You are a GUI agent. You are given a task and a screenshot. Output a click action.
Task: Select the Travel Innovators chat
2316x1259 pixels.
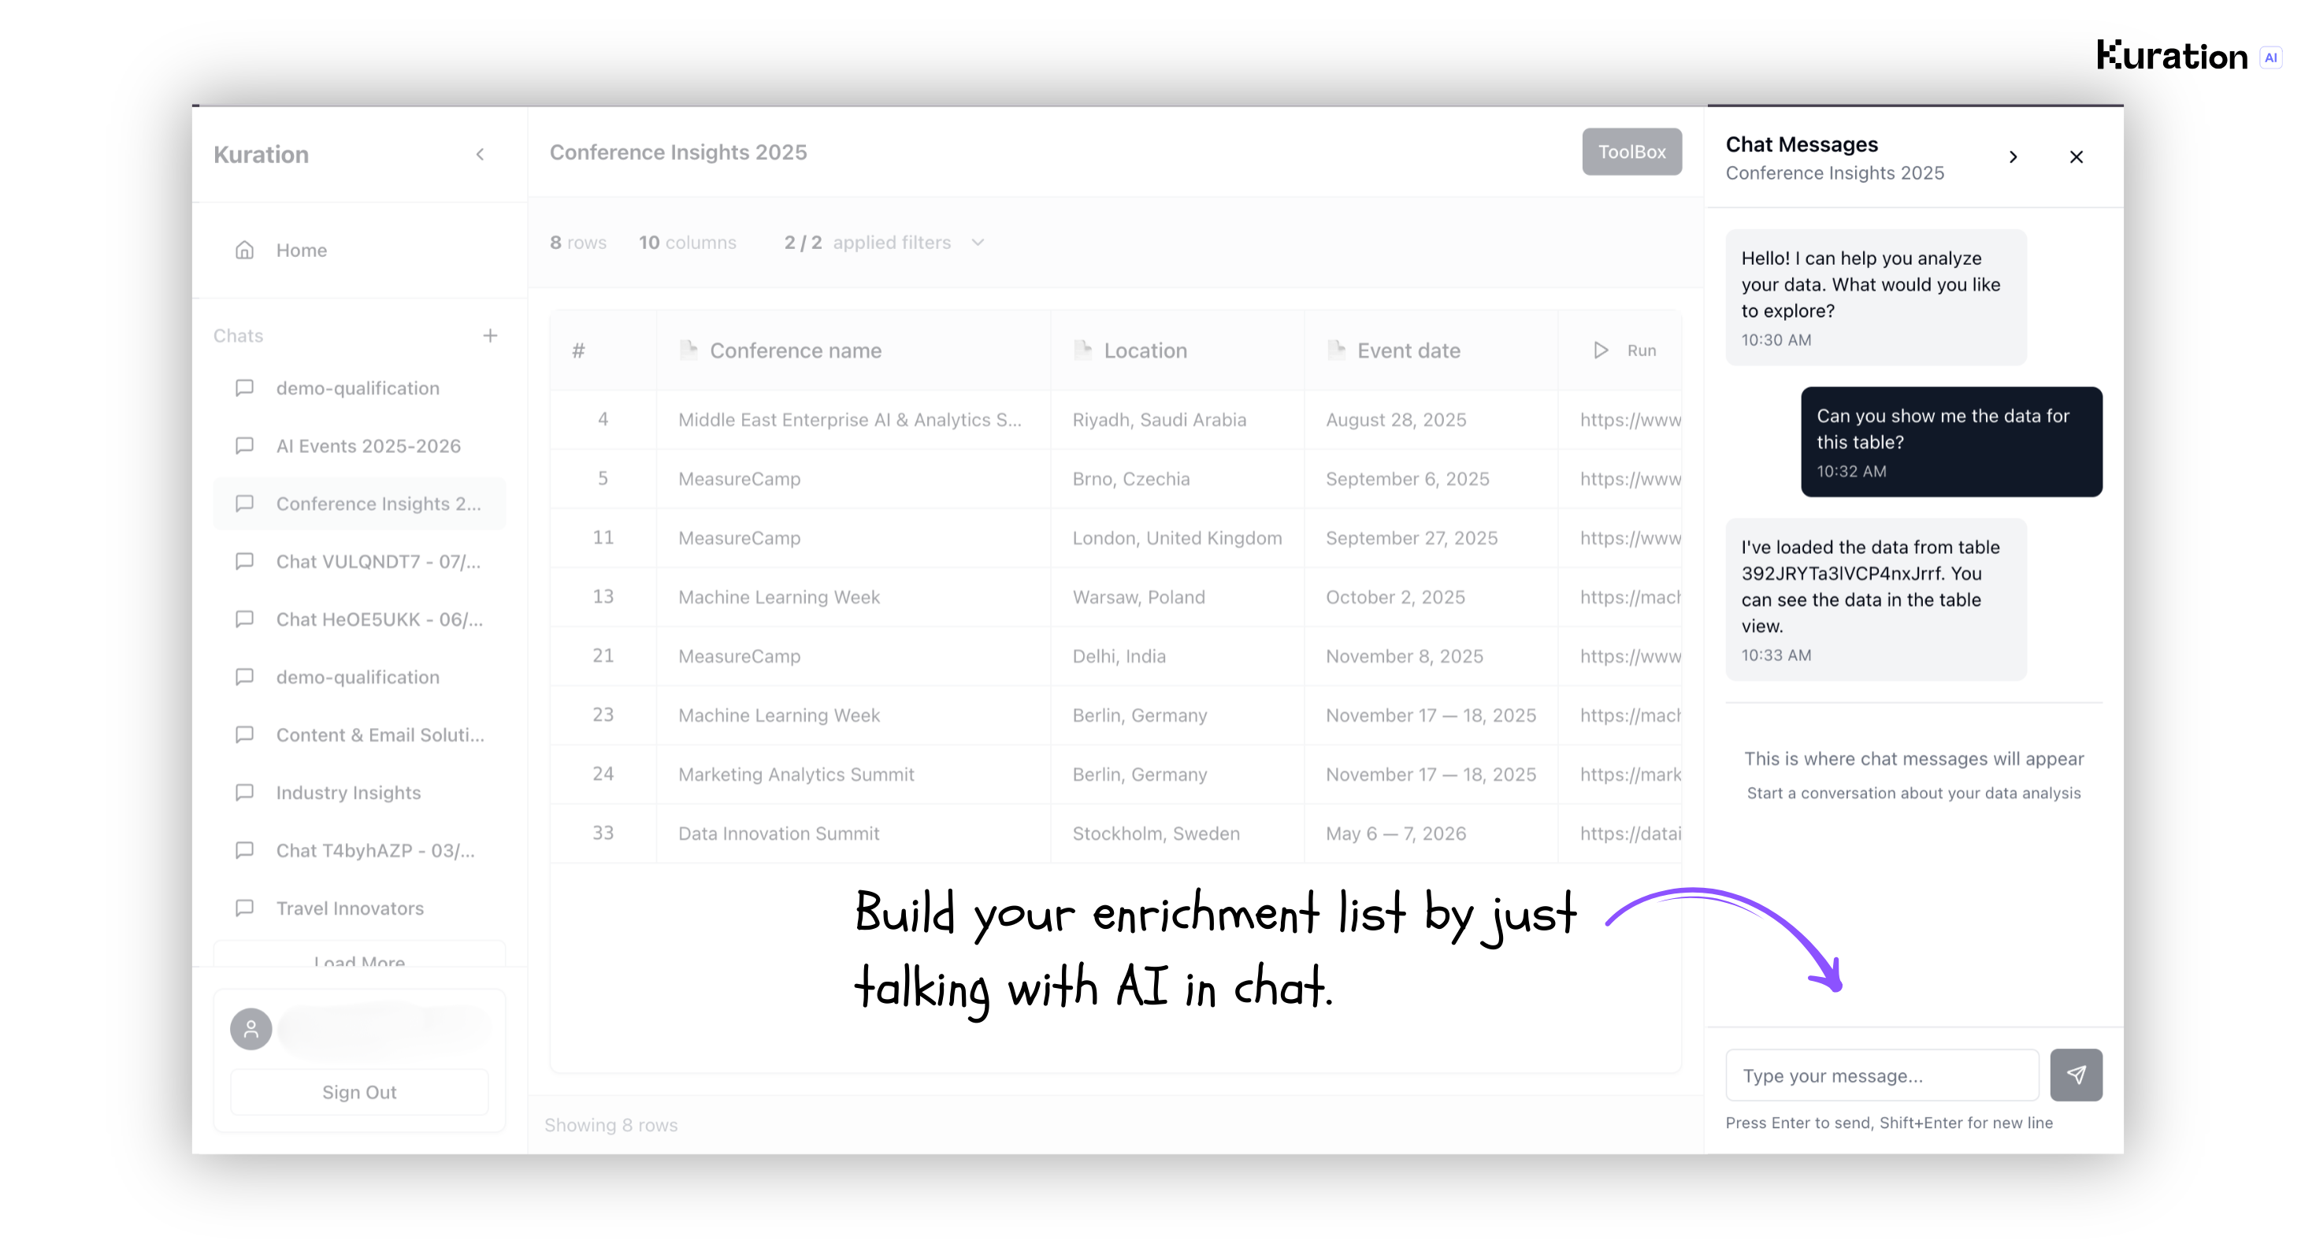pyautogui.click(x=350, y=908)
